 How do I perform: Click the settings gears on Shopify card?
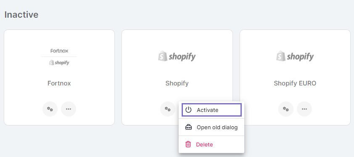168,109
